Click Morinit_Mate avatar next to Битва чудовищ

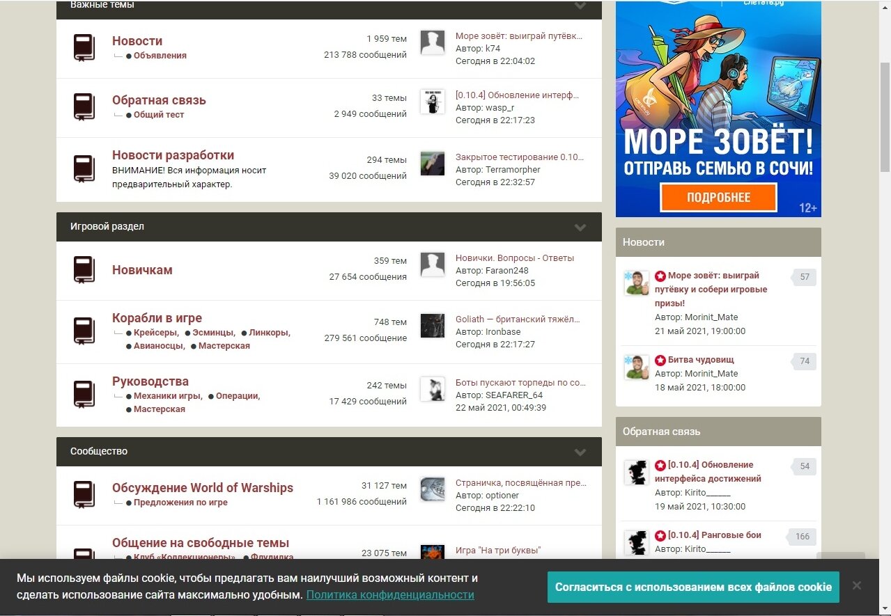[x=636, y=368]
